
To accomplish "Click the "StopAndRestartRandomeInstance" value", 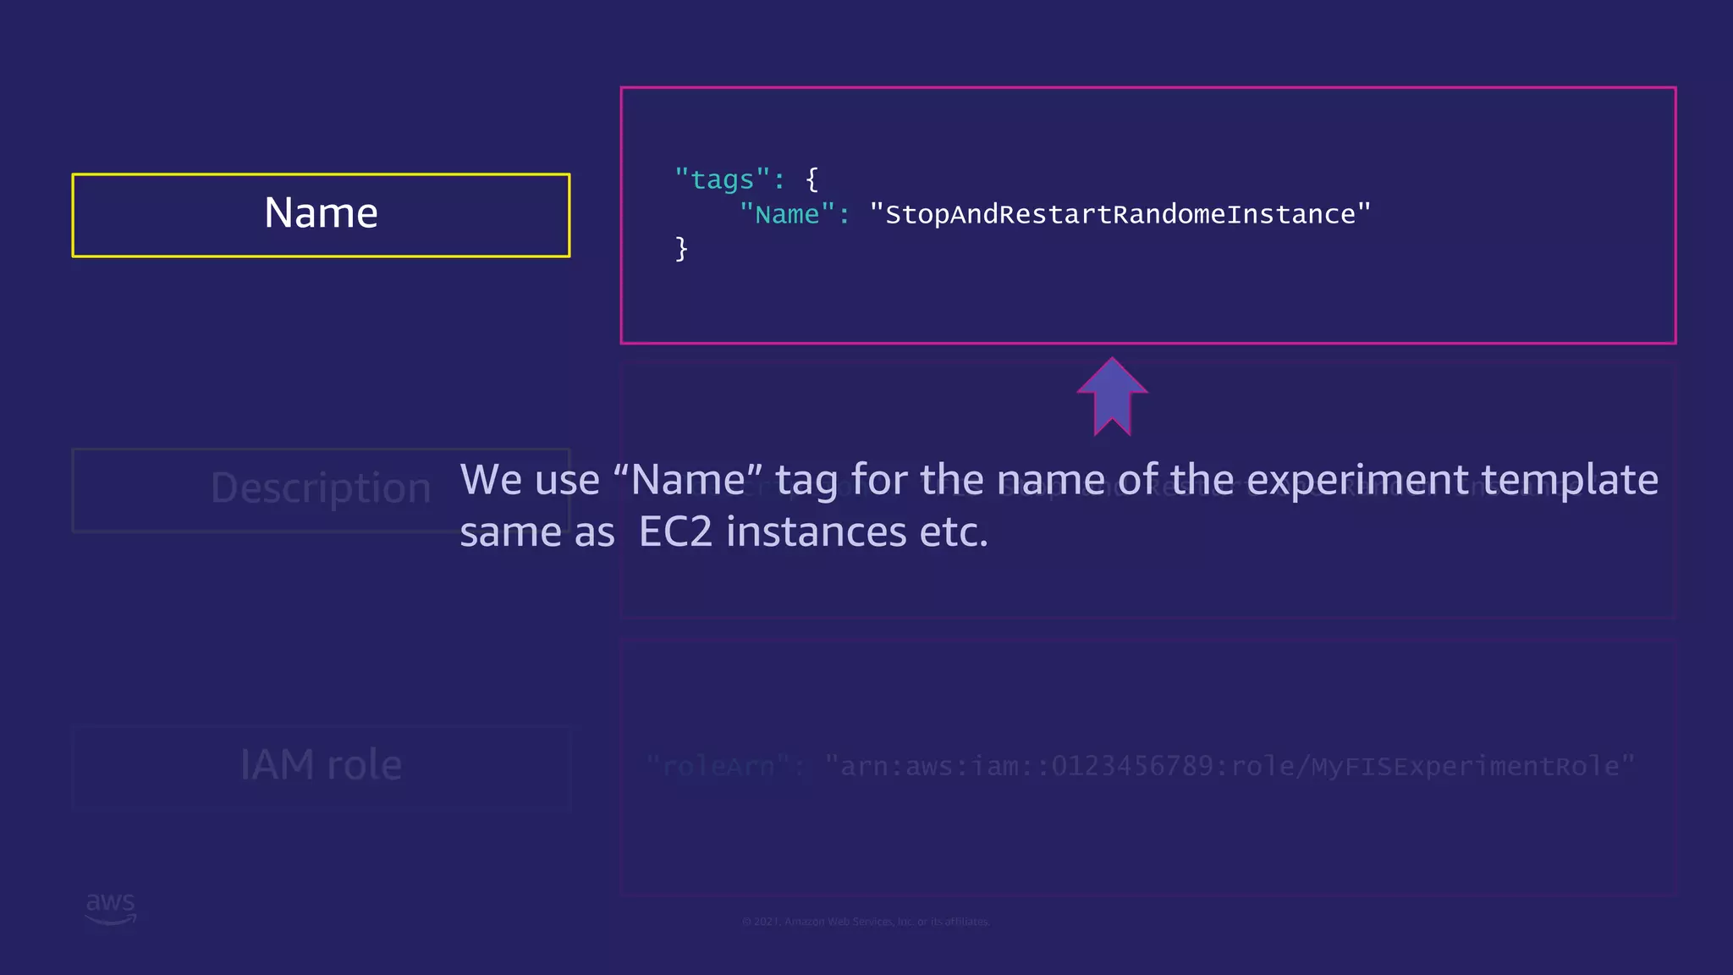I will point(1120,214).
